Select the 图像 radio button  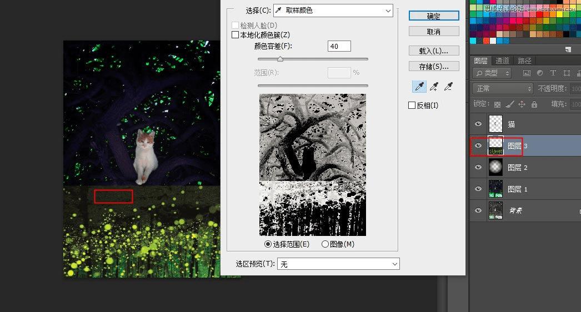325,244
